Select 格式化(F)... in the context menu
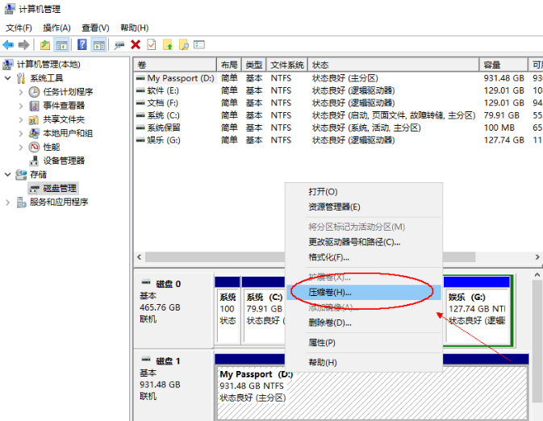 [328, 257]
